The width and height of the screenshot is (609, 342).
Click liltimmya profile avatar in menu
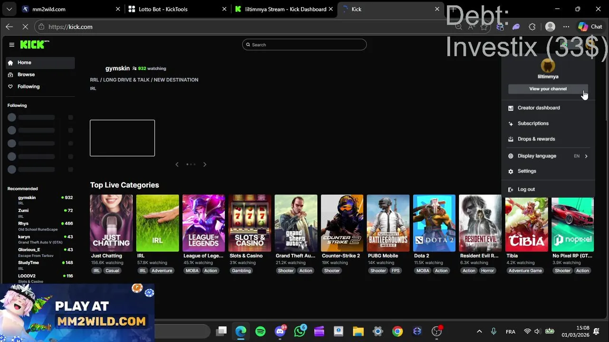tap(548, 65)
